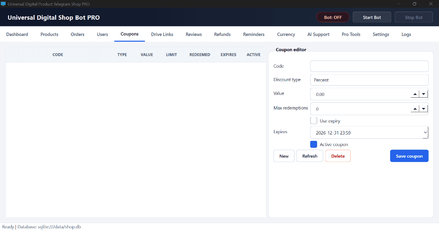
Task: Click the 'Coupon editor' panel title
Action: coord(291,50)
